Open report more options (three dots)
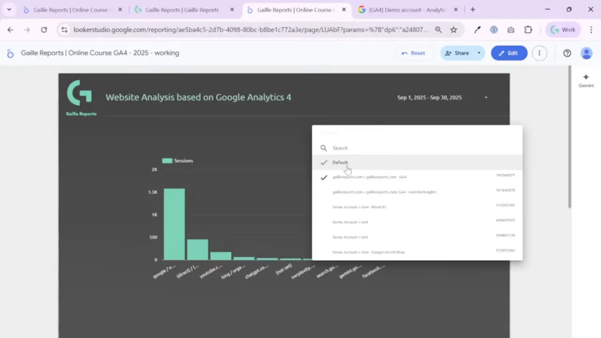 pos(539,53)
